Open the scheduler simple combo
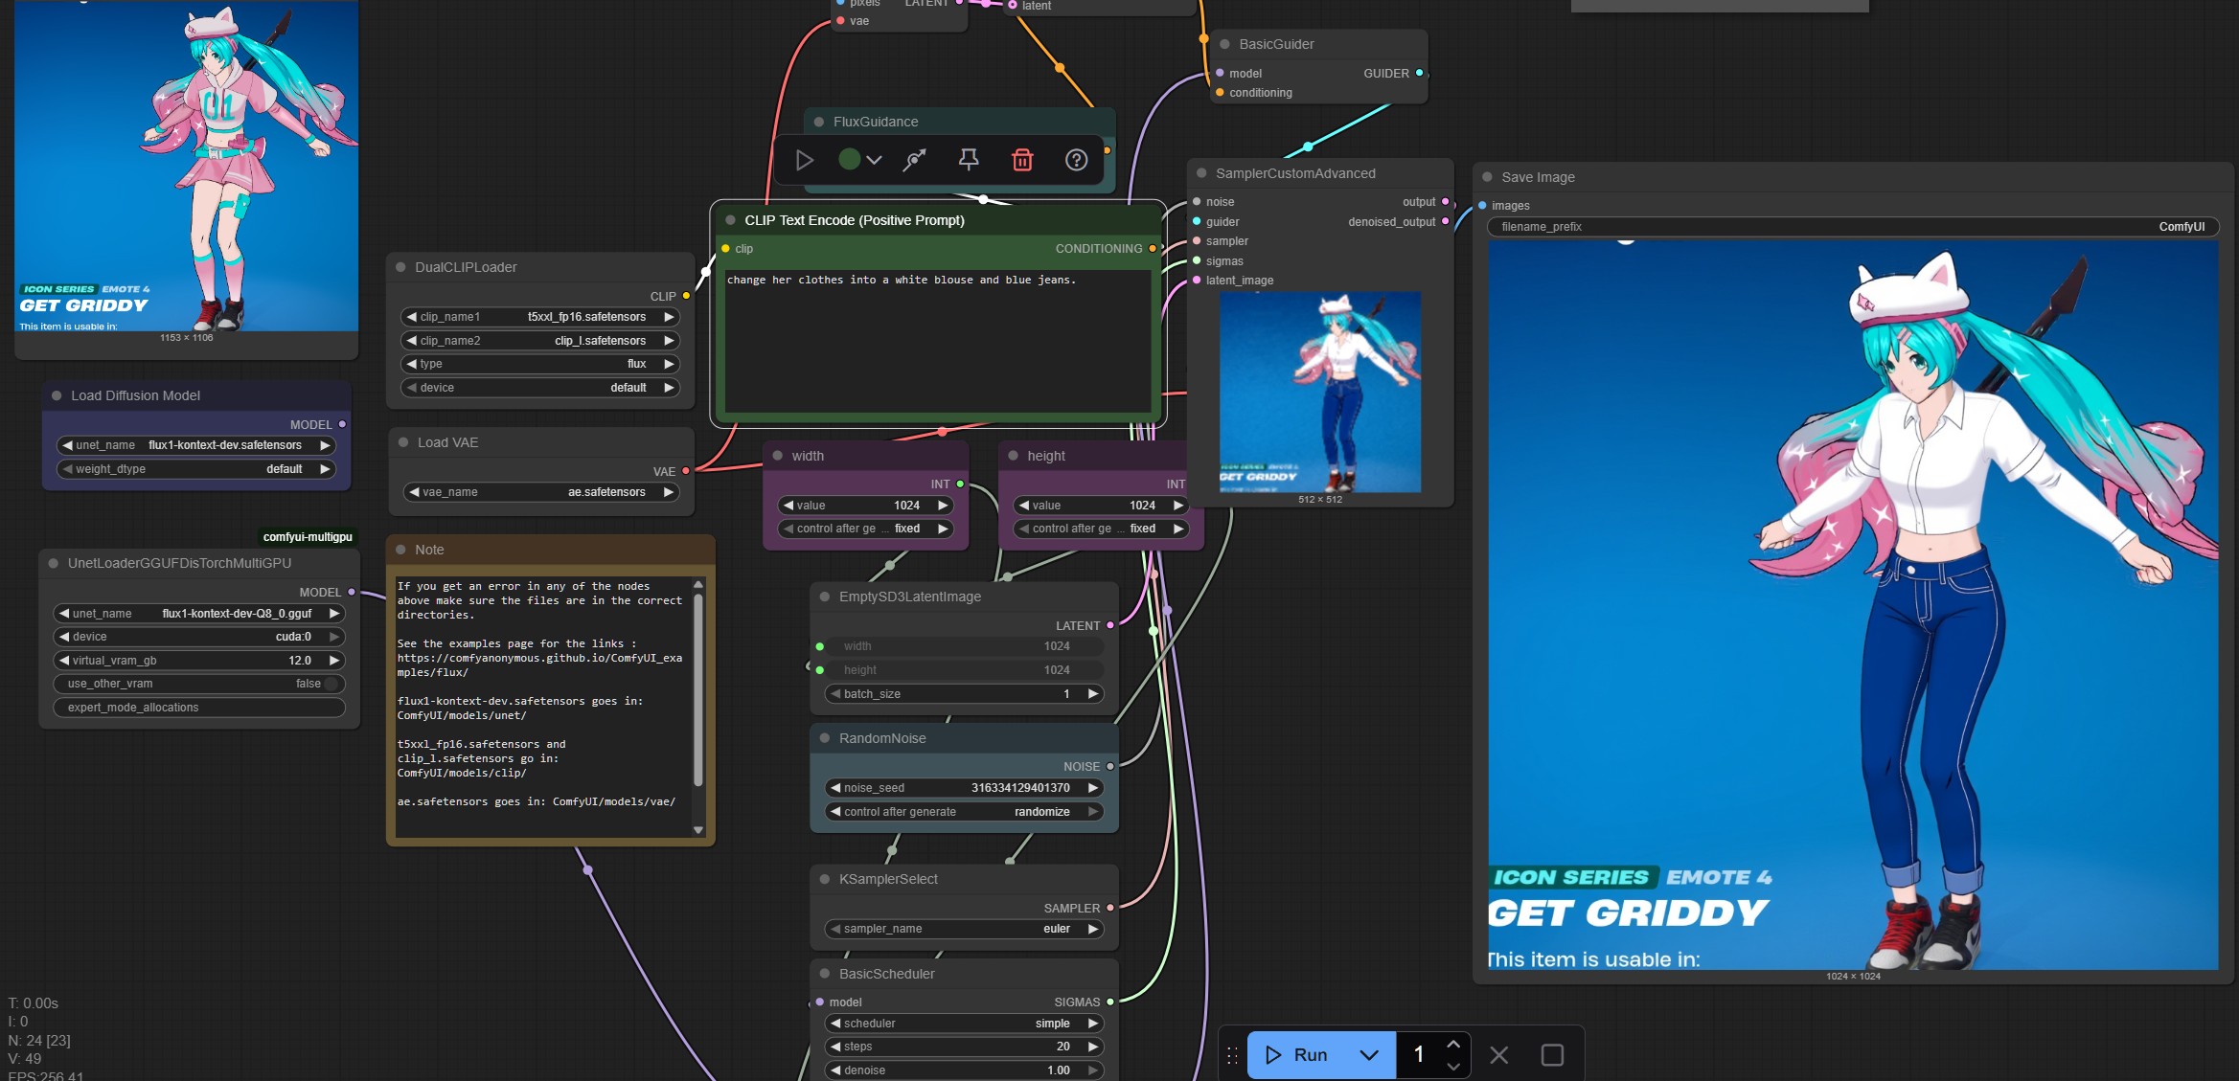 point(964,1024)
